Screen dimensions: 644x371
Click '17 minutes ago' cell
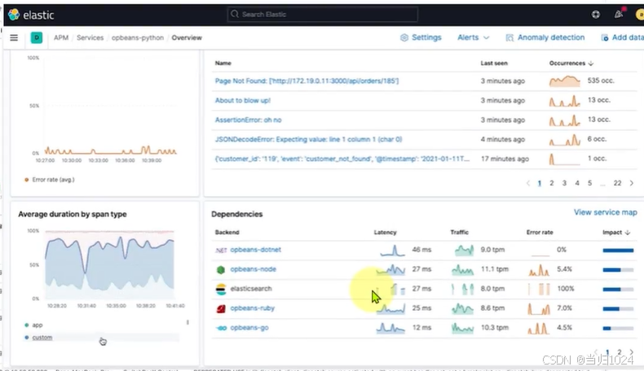[505, 159]
